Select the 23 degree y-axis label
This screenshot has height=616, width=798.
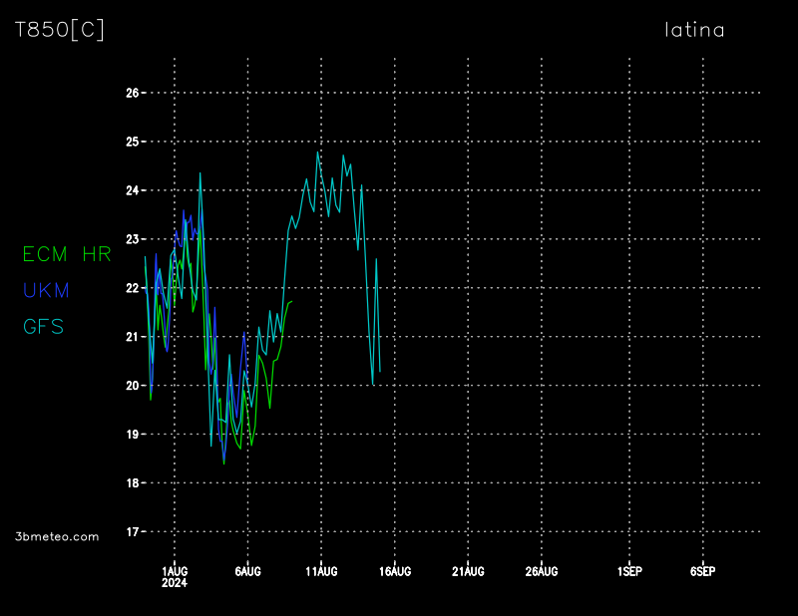pyautogui.click(x=132, y=239)
